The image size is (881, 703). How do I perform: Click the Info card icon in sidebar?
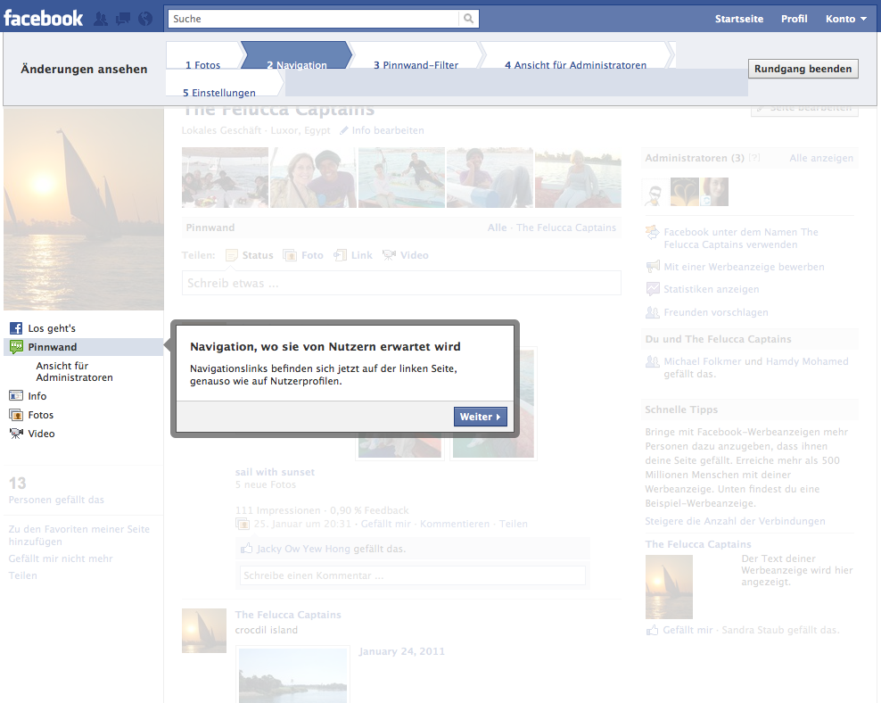pos(16,395)
